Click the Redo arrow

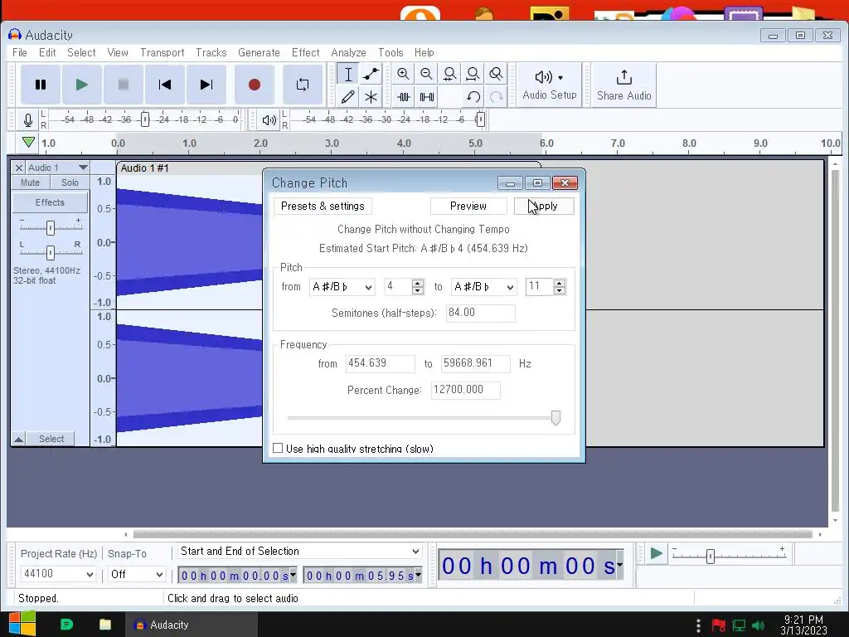point(496,97)
